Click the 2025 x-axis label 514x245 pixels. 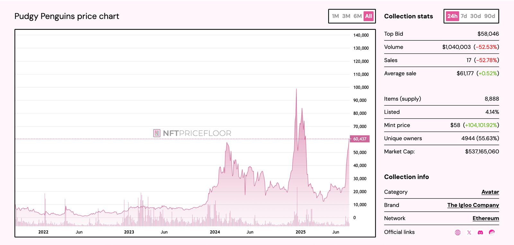301,232
